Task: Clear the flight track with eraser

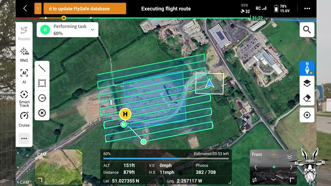Action: 307,98
